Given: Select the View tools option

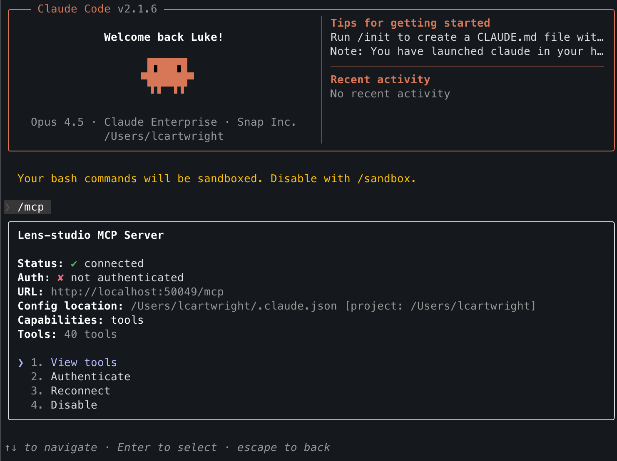Looking at the screenshot, I should [83, 363].
